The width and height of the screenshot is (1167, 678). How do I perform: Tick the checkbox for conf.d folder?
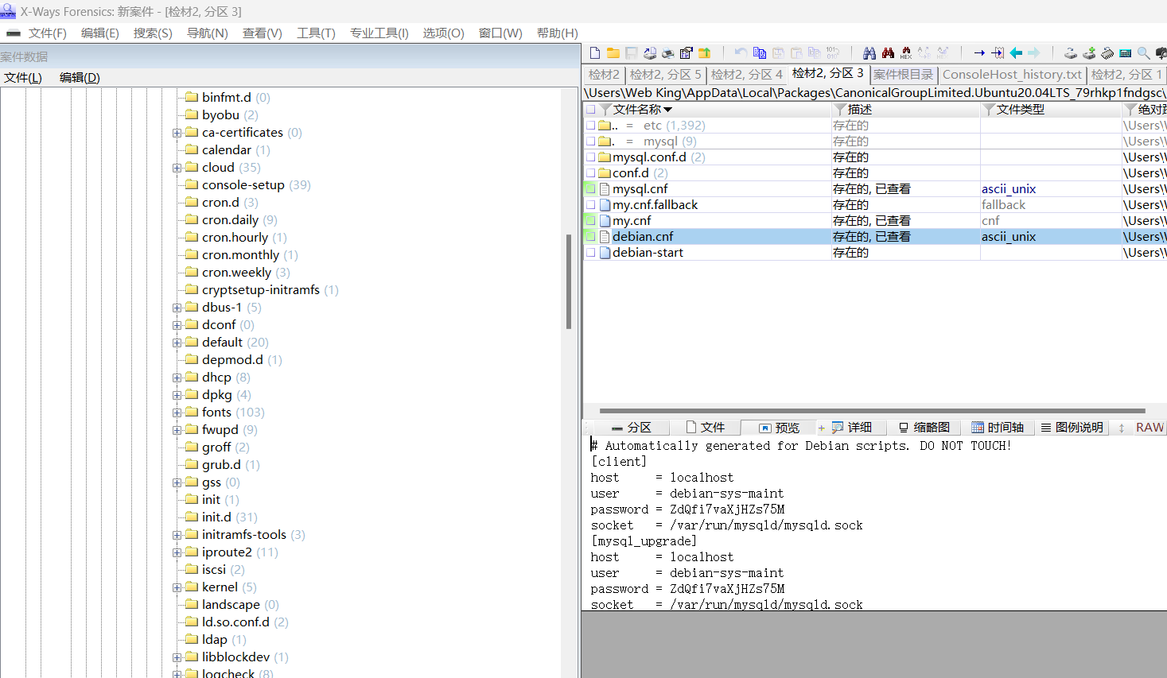tap(591, 173)
